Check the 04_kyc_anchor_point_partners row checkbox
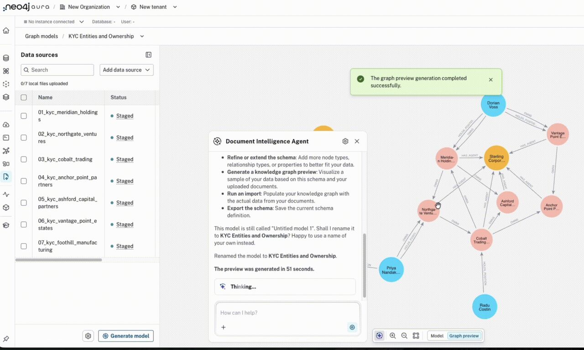584x350 pixels. point(24,181)
